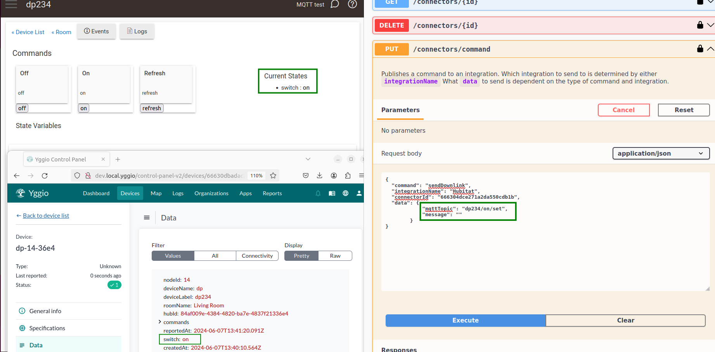Open Data in the device sidebar
This screenshot has height=352, width=715.
click(x=69, y=345)
